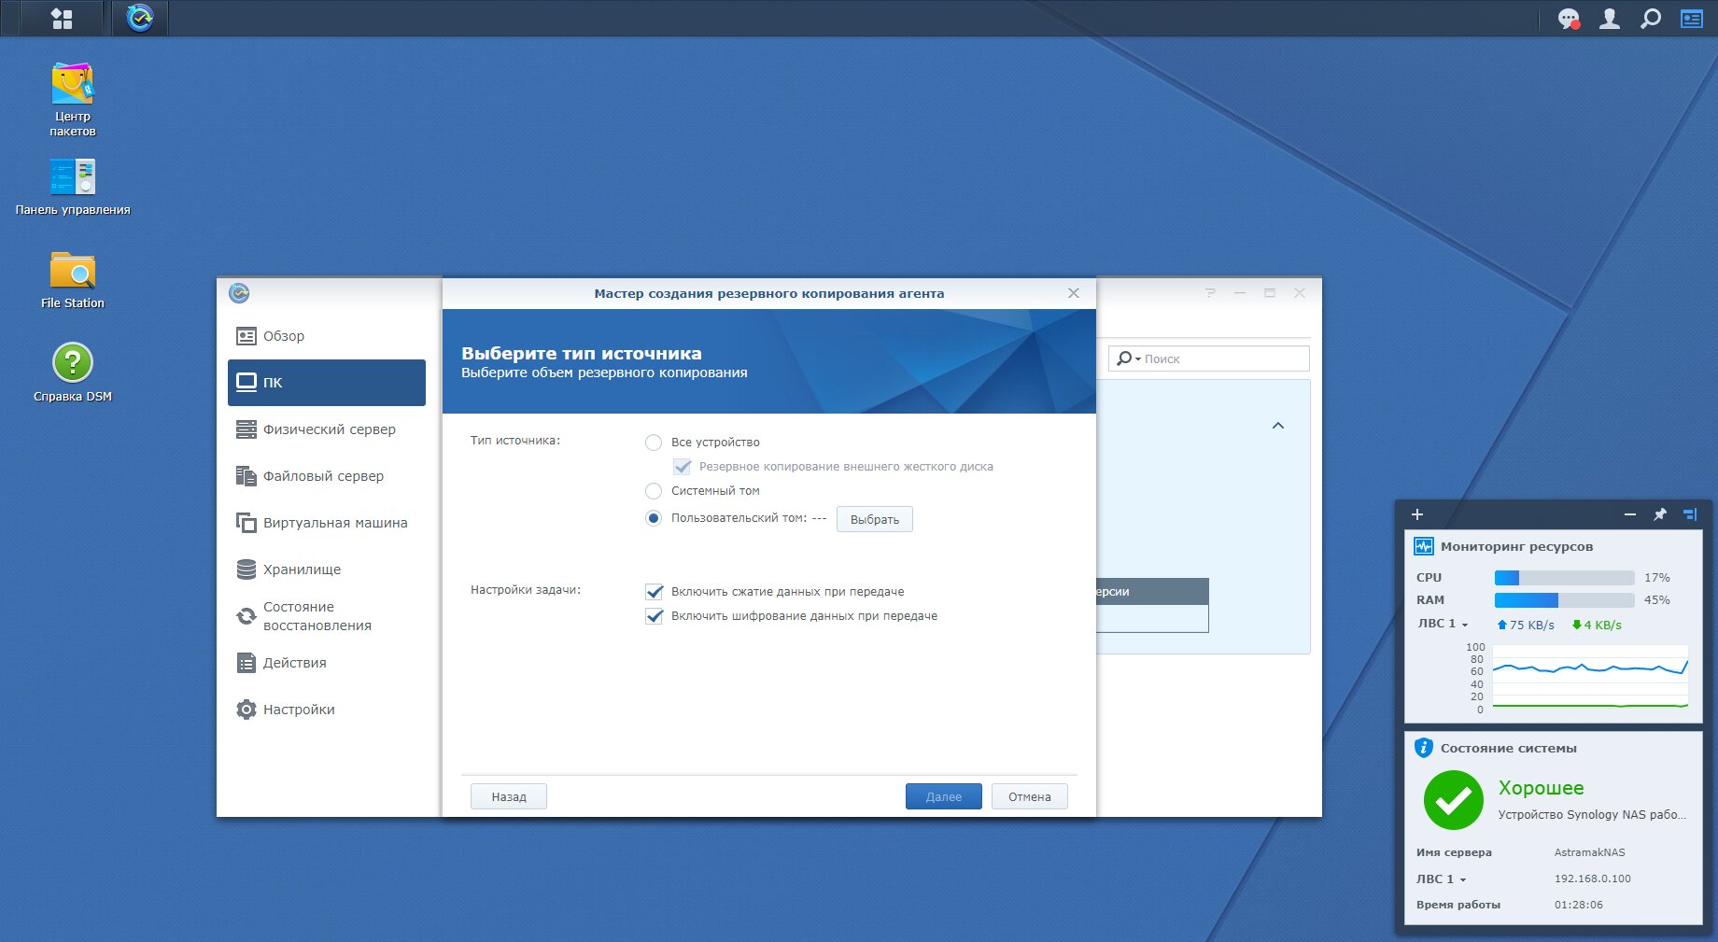Viewport: 1718px width, 942px height.
Task: Select the ПК section
Action: pyautogui.click(x=327, y=383)
